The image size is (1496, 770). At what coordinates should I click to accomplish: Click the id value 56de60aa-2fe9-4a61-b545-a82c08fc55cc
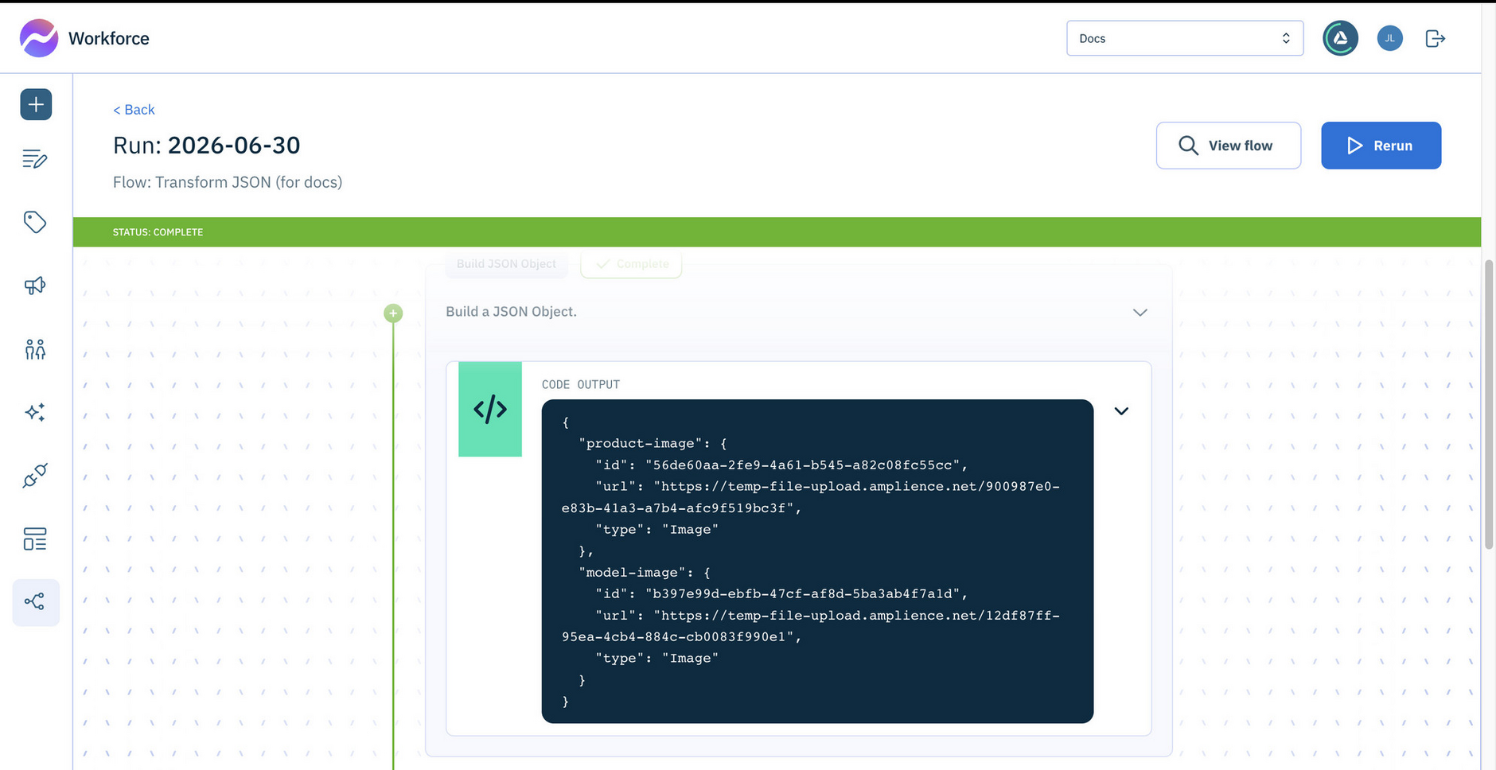coord(802,465)
